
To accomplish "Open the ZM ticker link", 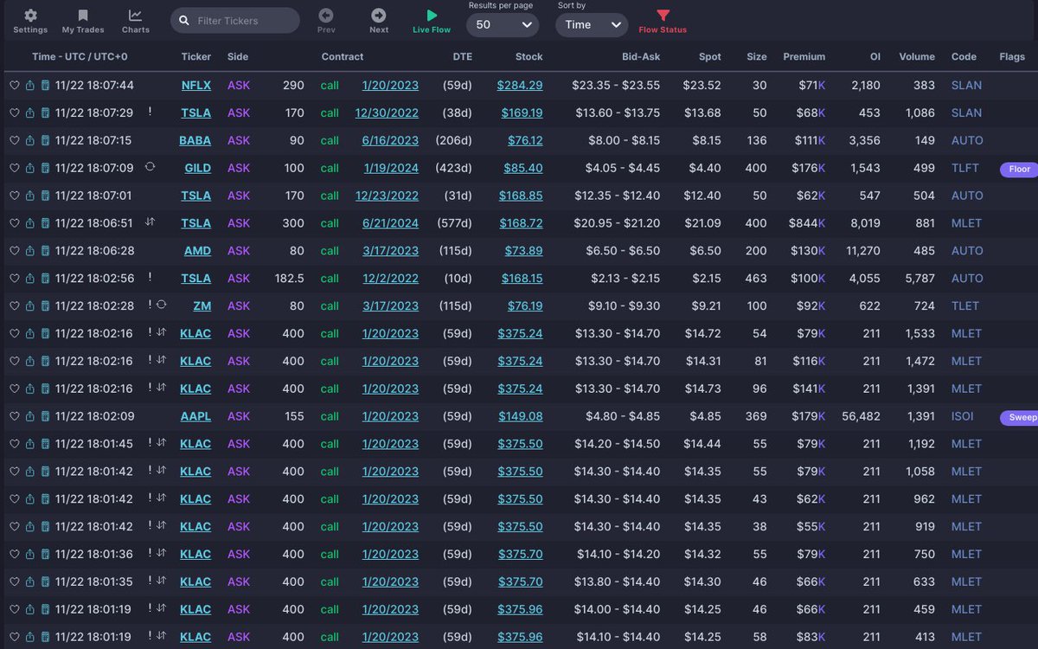I will (203, 306).
